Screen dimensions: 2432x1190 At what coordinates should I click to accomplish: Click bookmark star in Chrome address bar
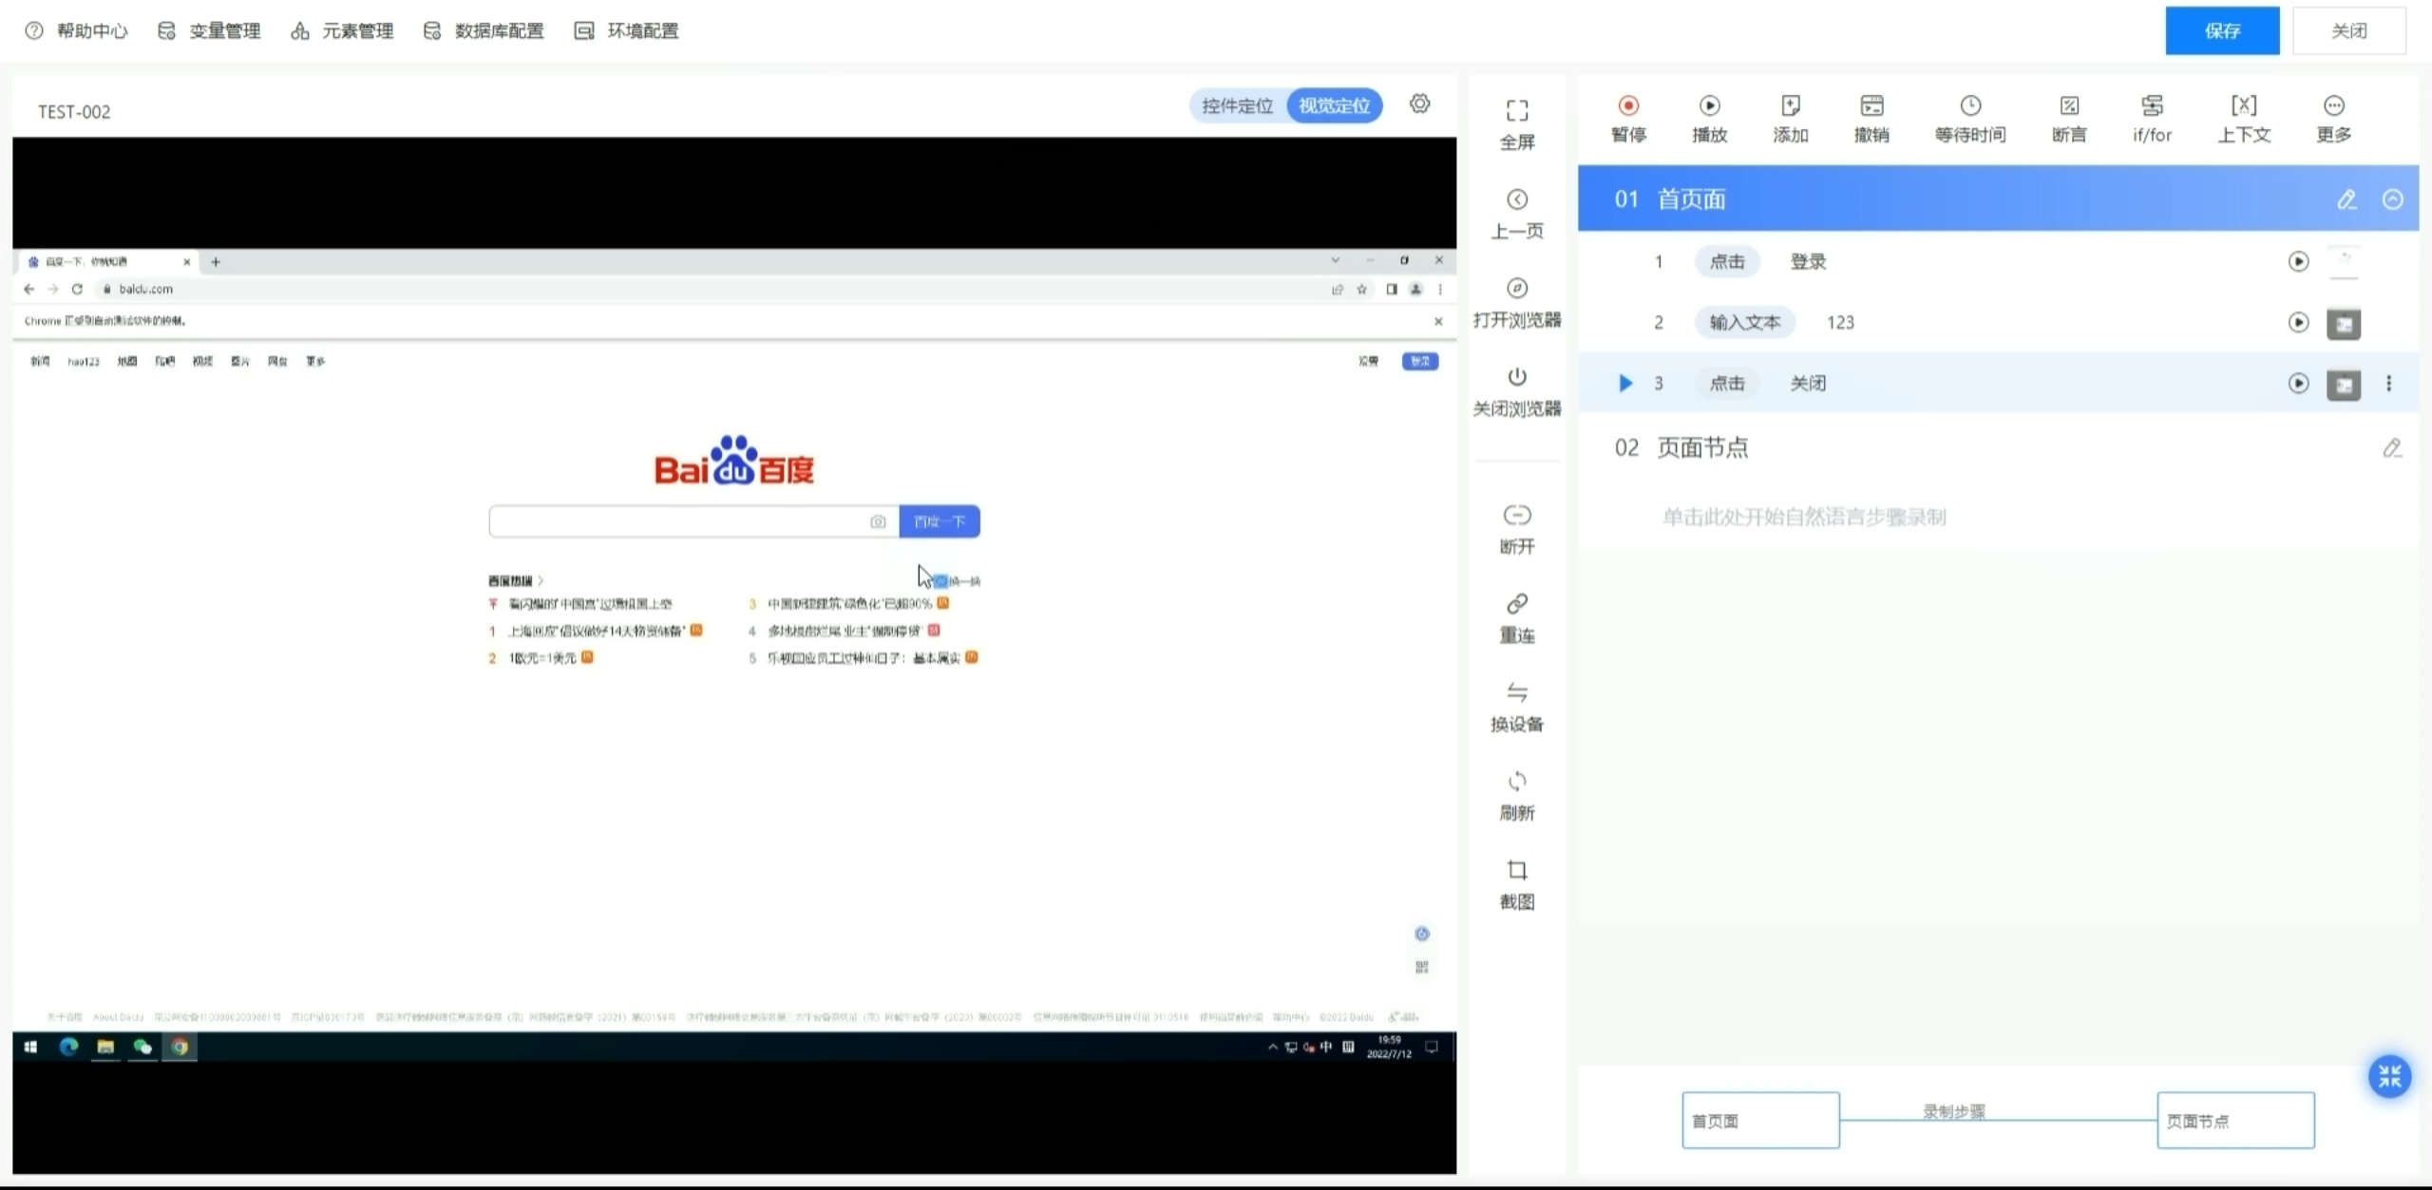coord(1361,289)
